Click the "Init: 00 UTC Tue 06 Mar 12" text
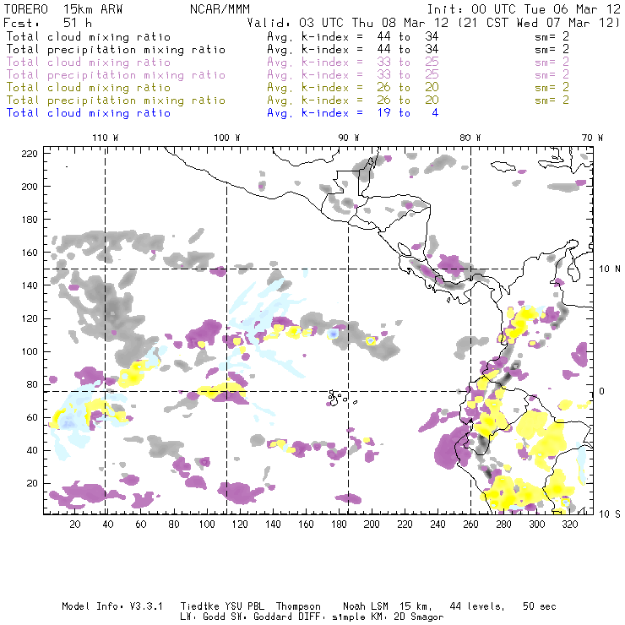The image size is (625, 625). click(524, 9)
